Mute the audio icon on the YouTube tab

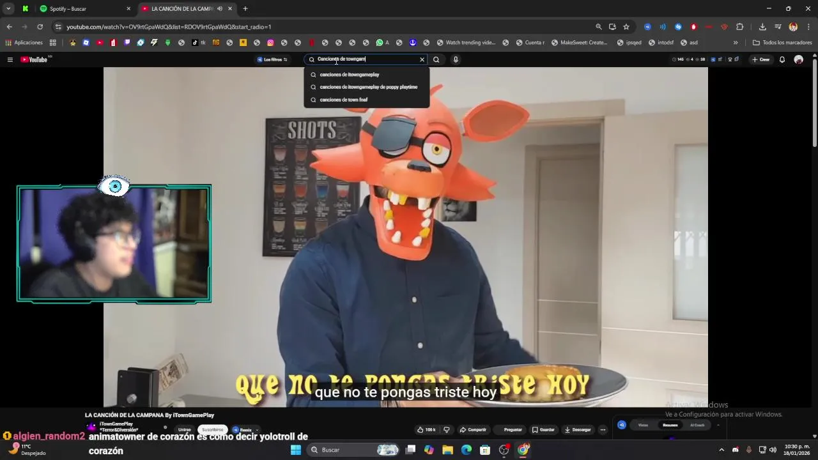[x=219, y=8]
